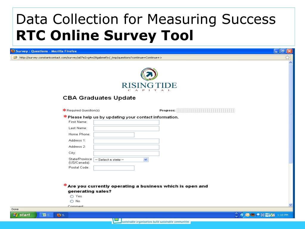The image size is (305, 229).
Task: Click the Last Name input field
Action: click(126, 129)
